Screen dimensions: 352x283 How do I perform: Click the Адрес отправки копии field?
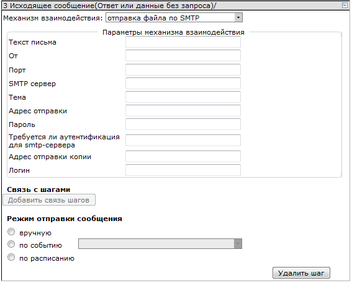click(183, 157)
